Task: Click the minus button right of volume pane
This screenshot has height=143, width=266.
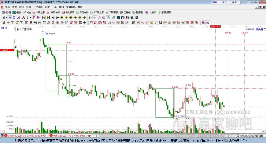Action: (x=263, y=131)
